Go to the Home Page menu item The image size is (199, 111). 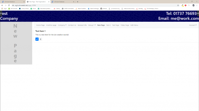point(40,25)
